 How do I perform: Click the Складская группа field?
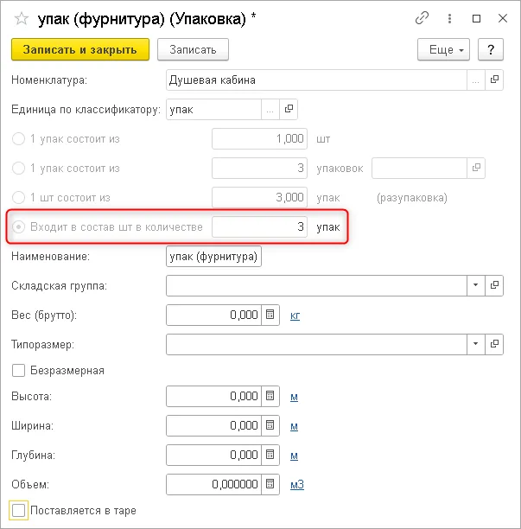click(316, 286)
